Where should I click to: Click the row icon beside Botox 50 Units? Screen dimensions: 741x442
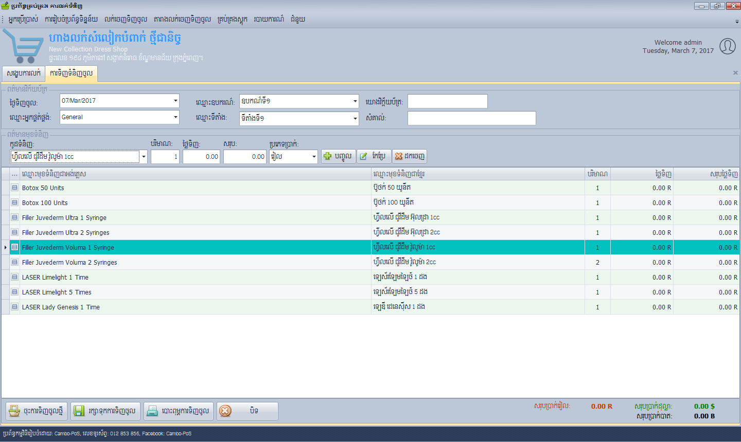point(15,188)
